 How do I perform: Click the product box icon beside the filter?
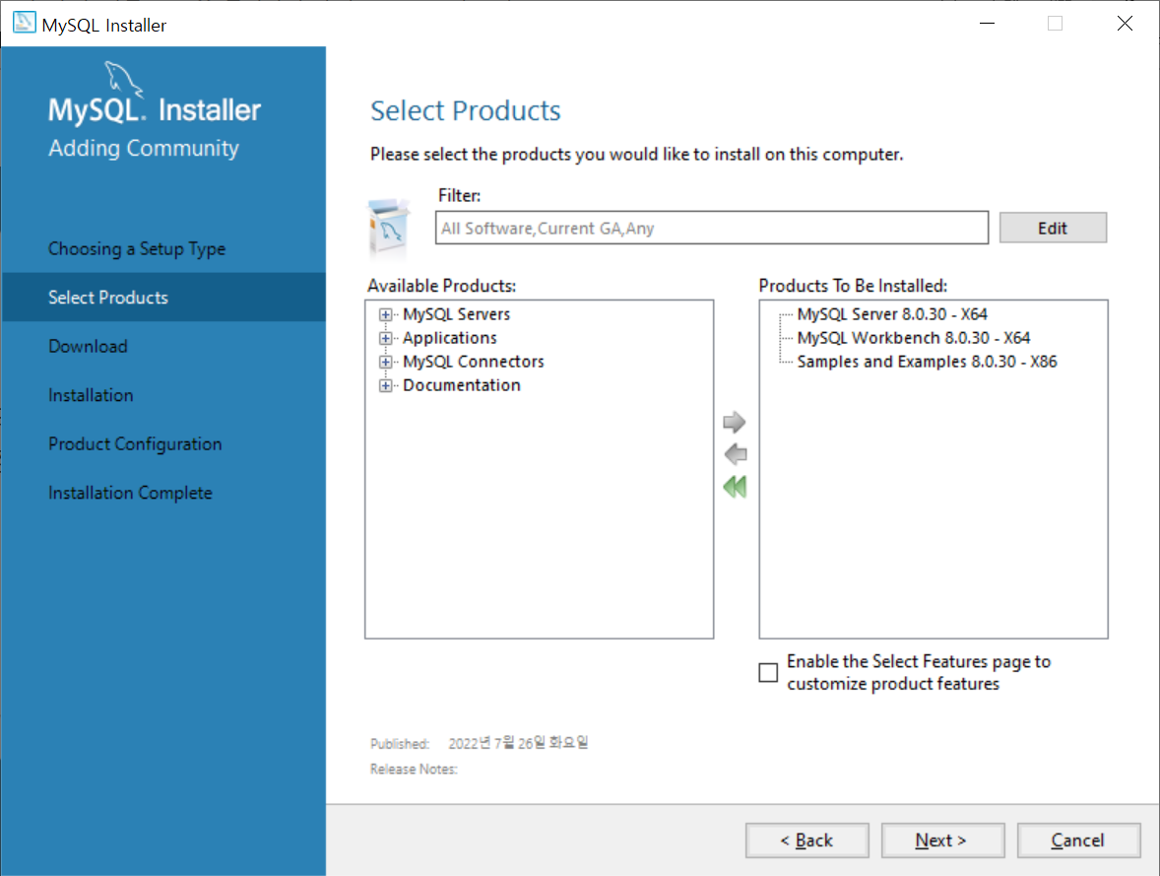(388, 228)
